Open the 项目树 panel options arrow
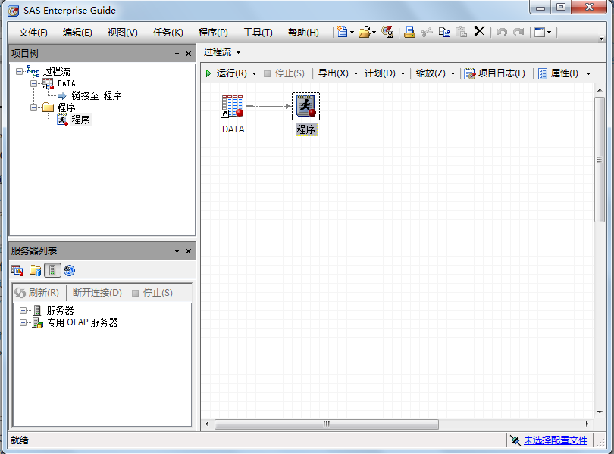The image size is (614, 454). coord(177,54)
